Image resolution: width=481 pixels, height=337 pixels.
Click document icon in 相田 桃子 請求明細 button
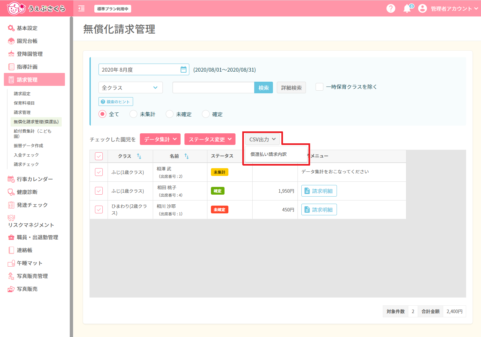click(307, 191)
